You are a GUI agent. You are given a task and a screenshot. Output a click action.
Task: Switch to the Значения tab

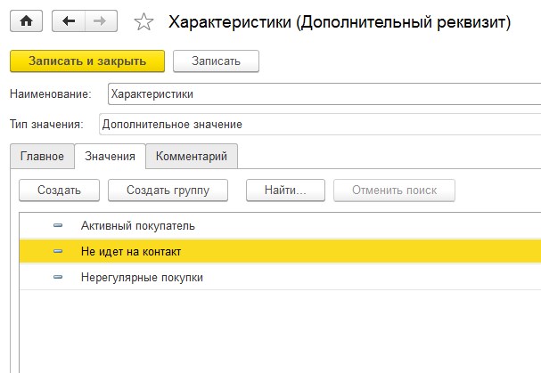[x=110, y=156]
